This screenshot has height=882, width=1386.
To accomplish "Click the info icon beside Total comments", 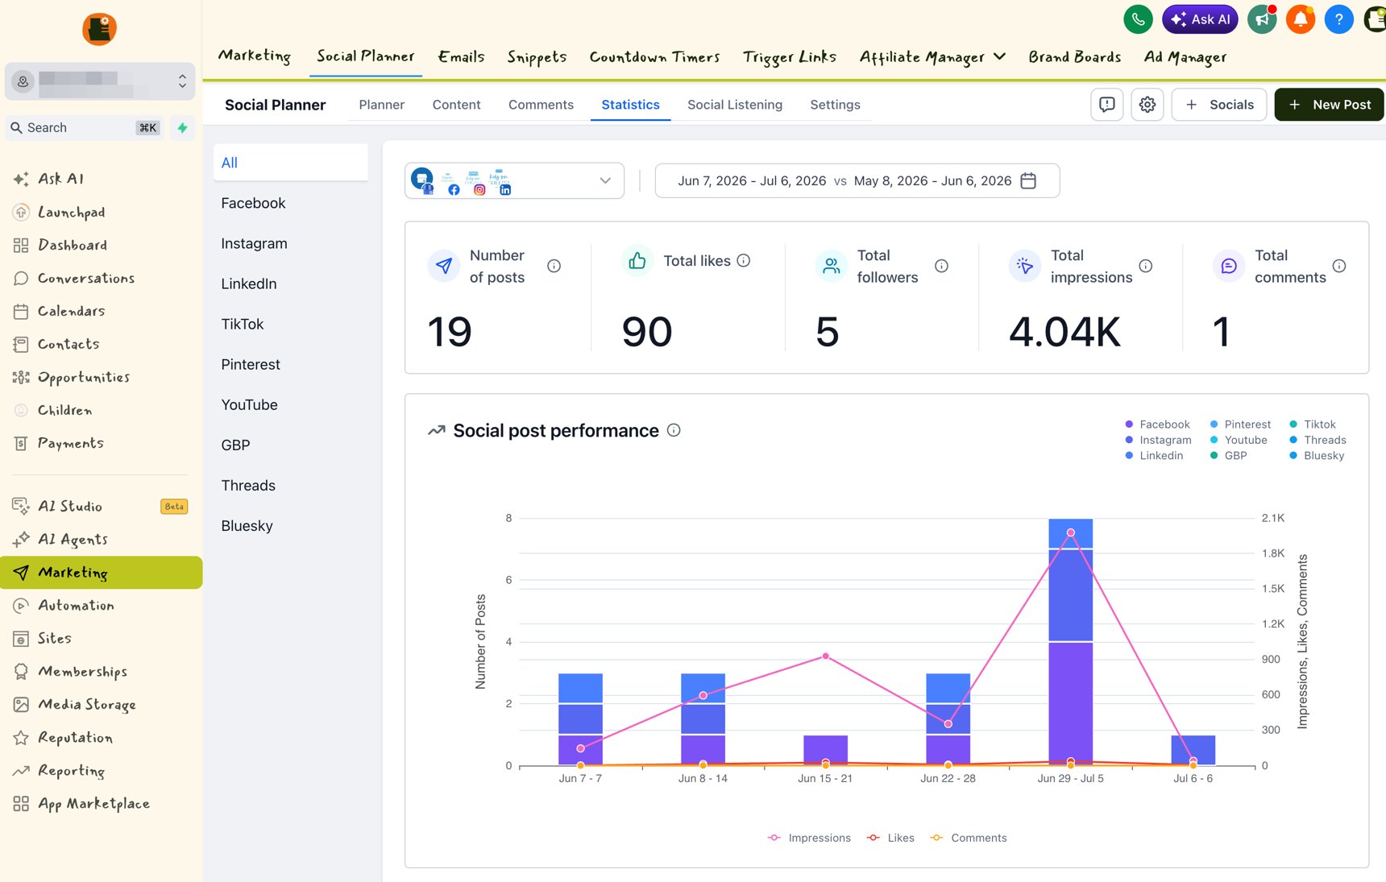I will [x=1338, y=266].
